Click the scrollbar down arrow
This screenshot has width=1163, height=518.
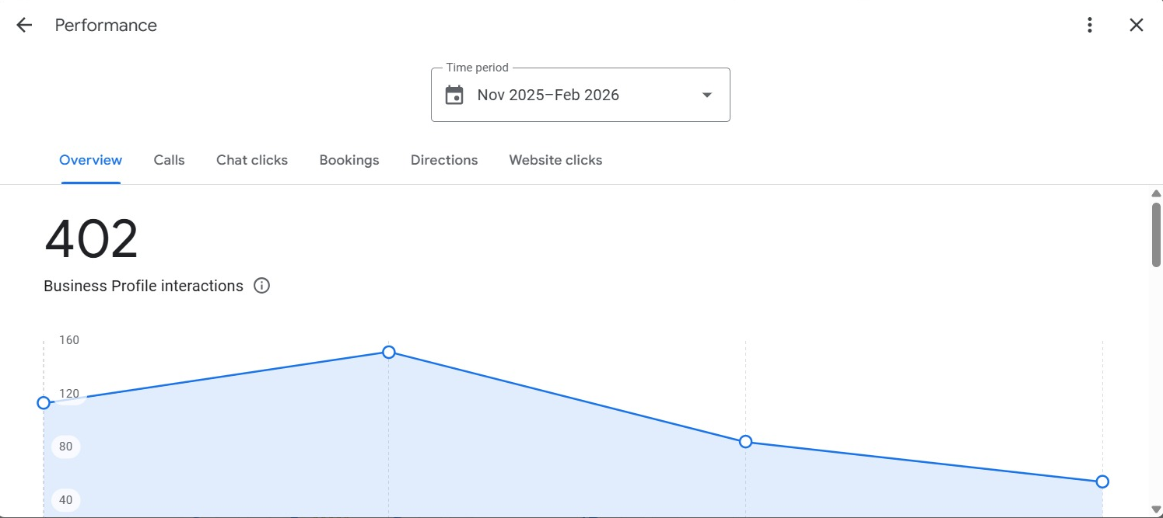click(1156, 509)
